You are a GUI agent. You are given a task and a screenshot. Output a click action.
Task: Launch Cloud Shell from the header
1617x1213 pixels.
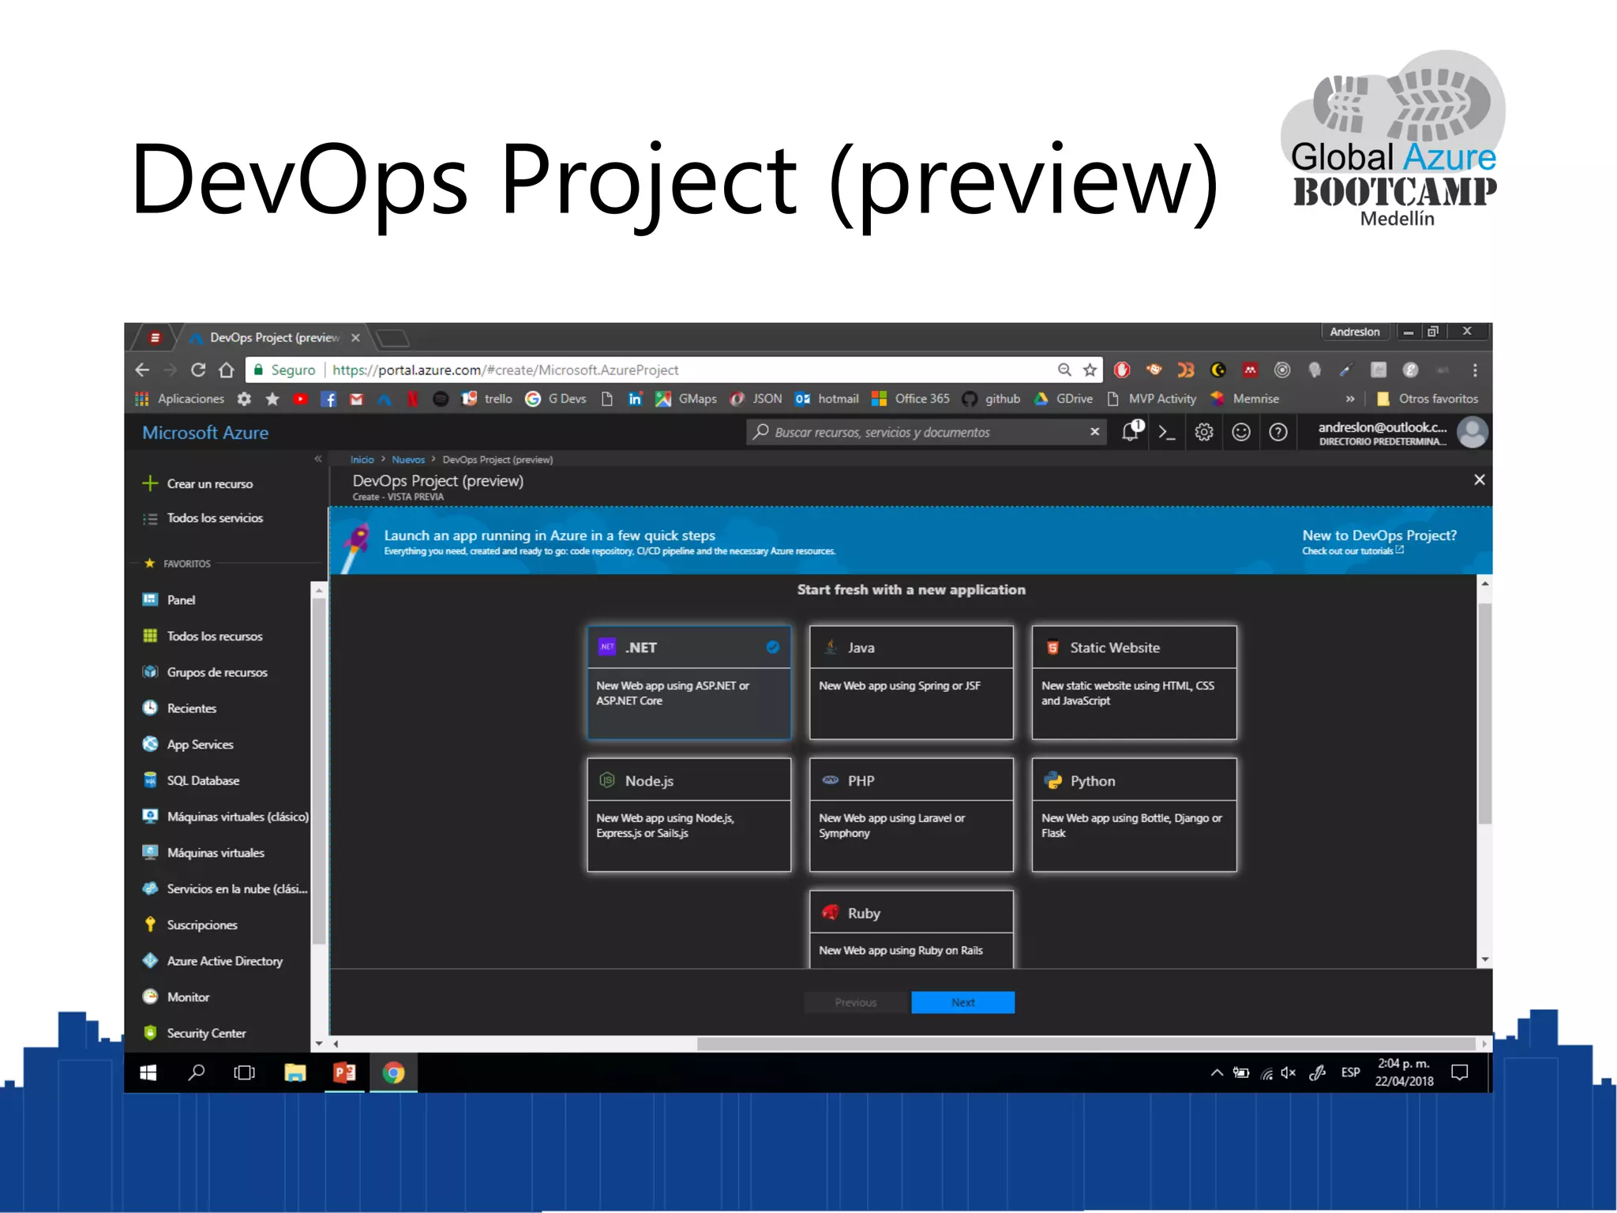tap(1167, 432)
